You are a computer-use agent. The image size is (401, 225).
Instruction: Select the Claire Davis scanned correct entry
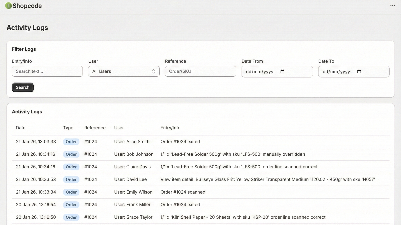(239, 167)
